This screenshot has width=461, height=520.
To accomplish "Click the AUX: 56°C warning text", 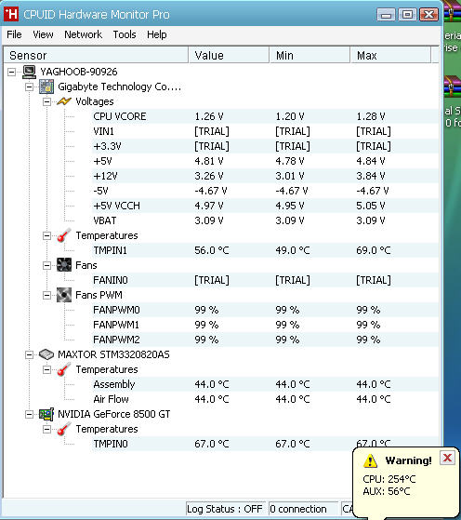I will [387, 491].
